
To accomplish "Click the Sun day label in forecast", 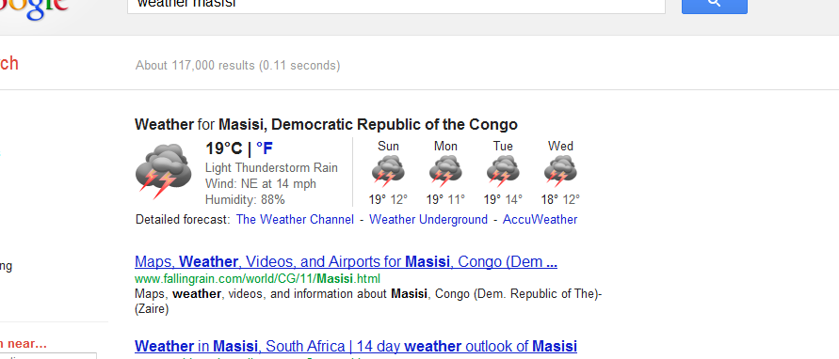I will (x=388, y=147).
